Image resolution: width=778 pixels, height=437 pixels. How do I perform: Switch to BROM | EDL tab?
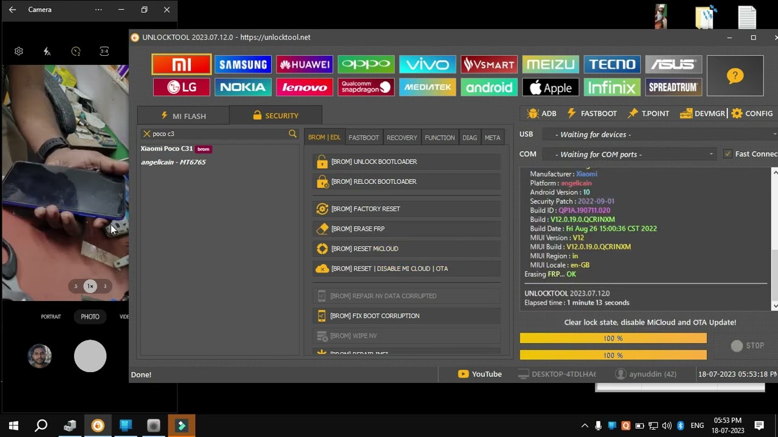point(324,137)
